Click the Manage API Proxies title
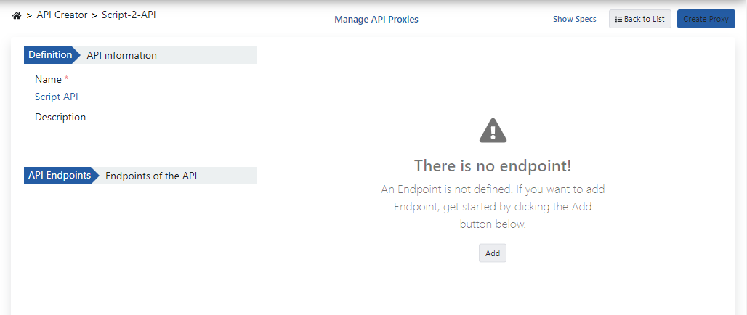Image resolution: width=747 pixels, height=315 pixels. coord(376,20)
